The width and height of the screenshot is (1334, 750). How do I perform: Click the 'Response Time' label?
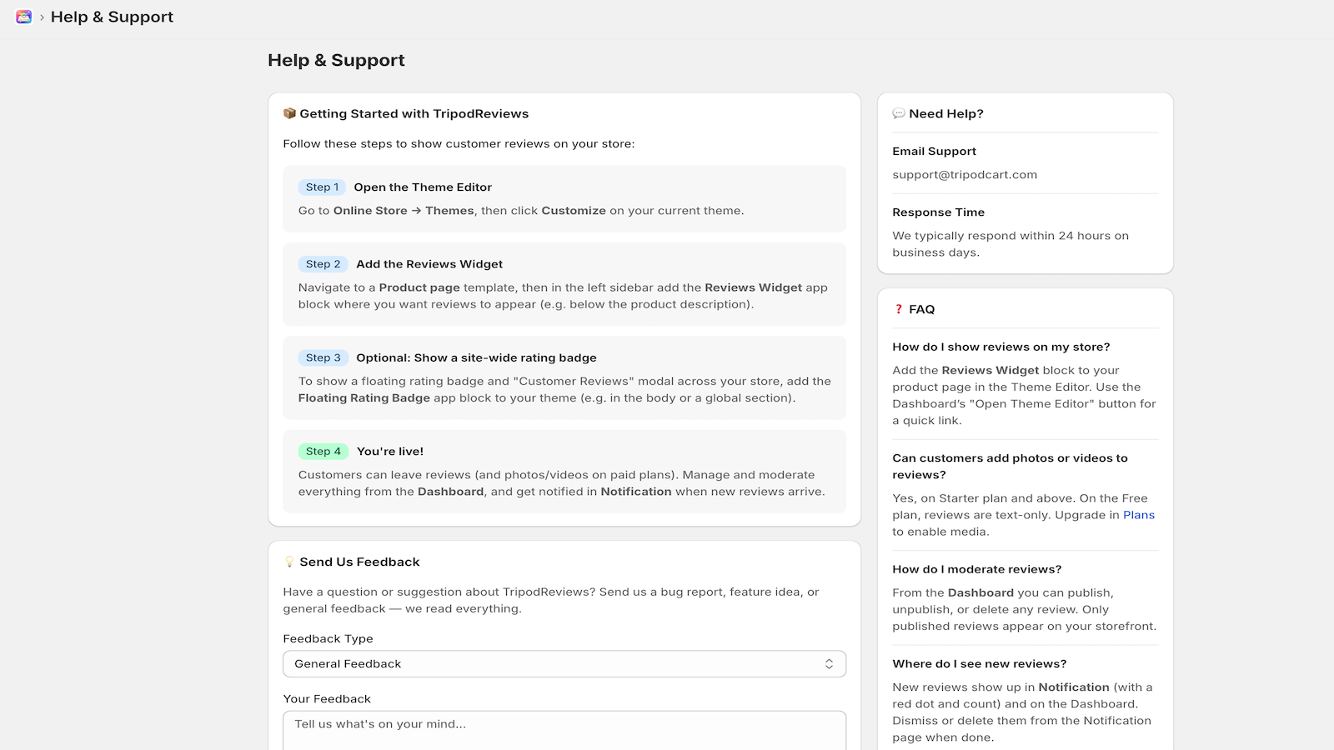[x=938, y=212]
